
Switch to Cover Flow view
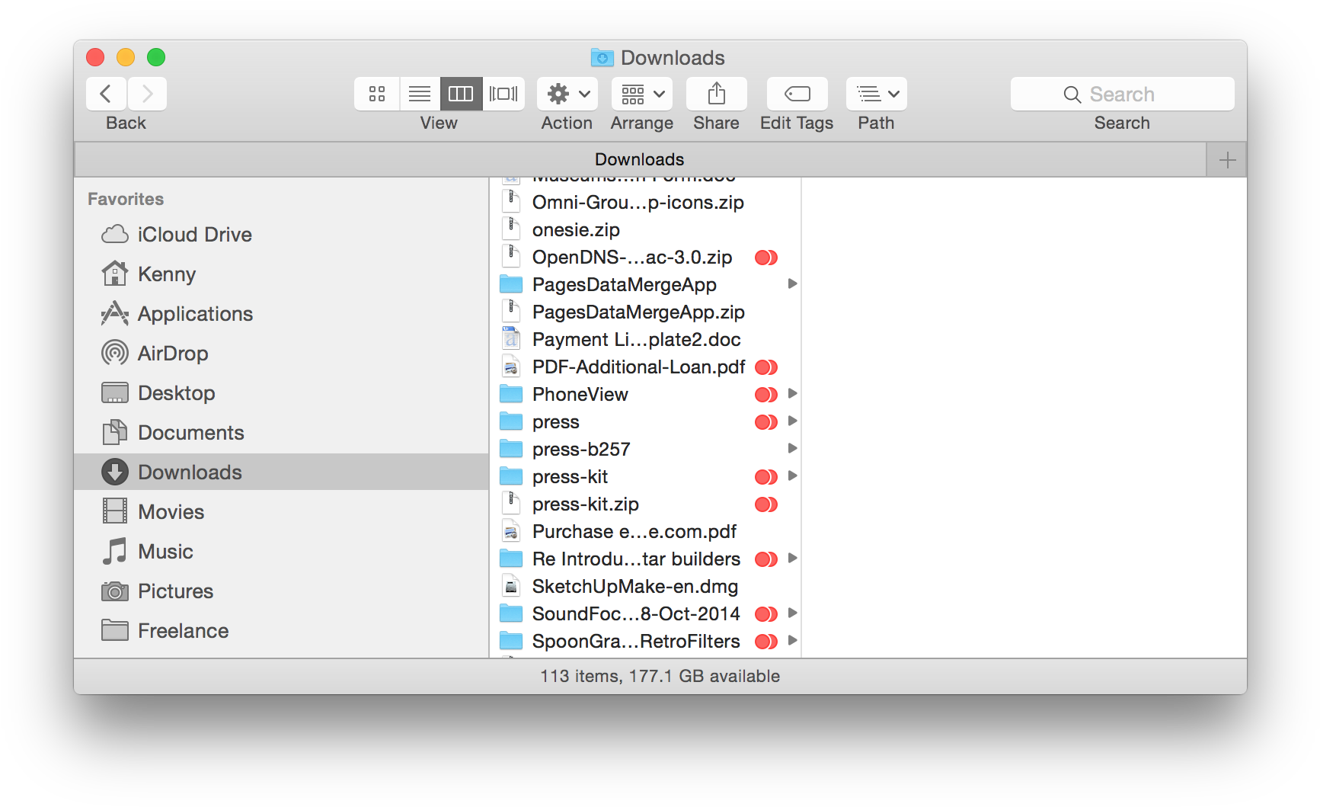[x=503, y=94]
